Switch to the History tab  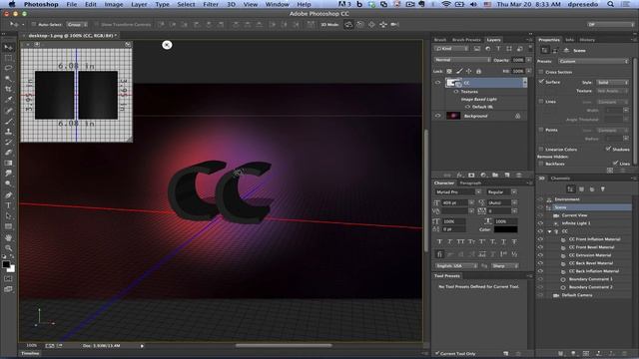587,40
